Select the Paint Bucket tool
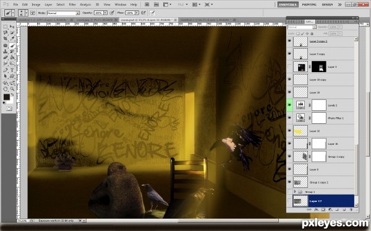Viewport: 371px width, 231px height. tap(12, 57)
